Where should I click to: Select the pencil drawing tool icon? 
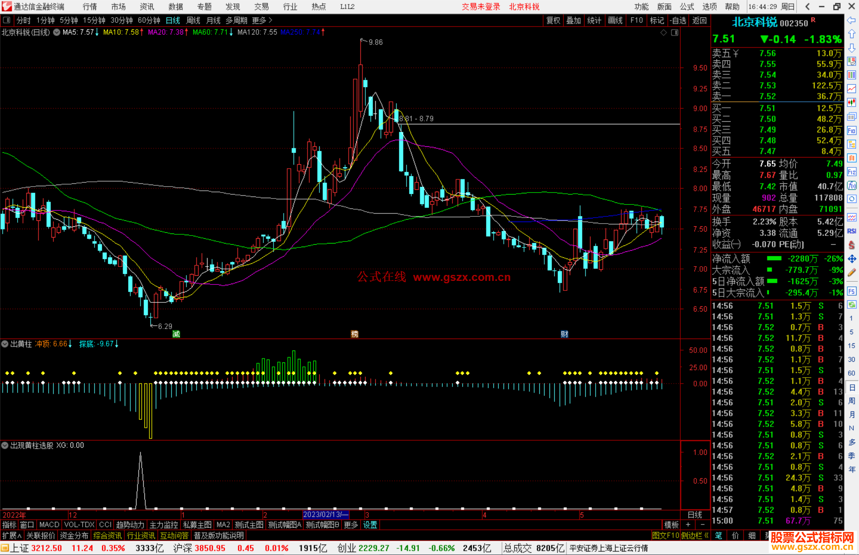pos(851,273)
